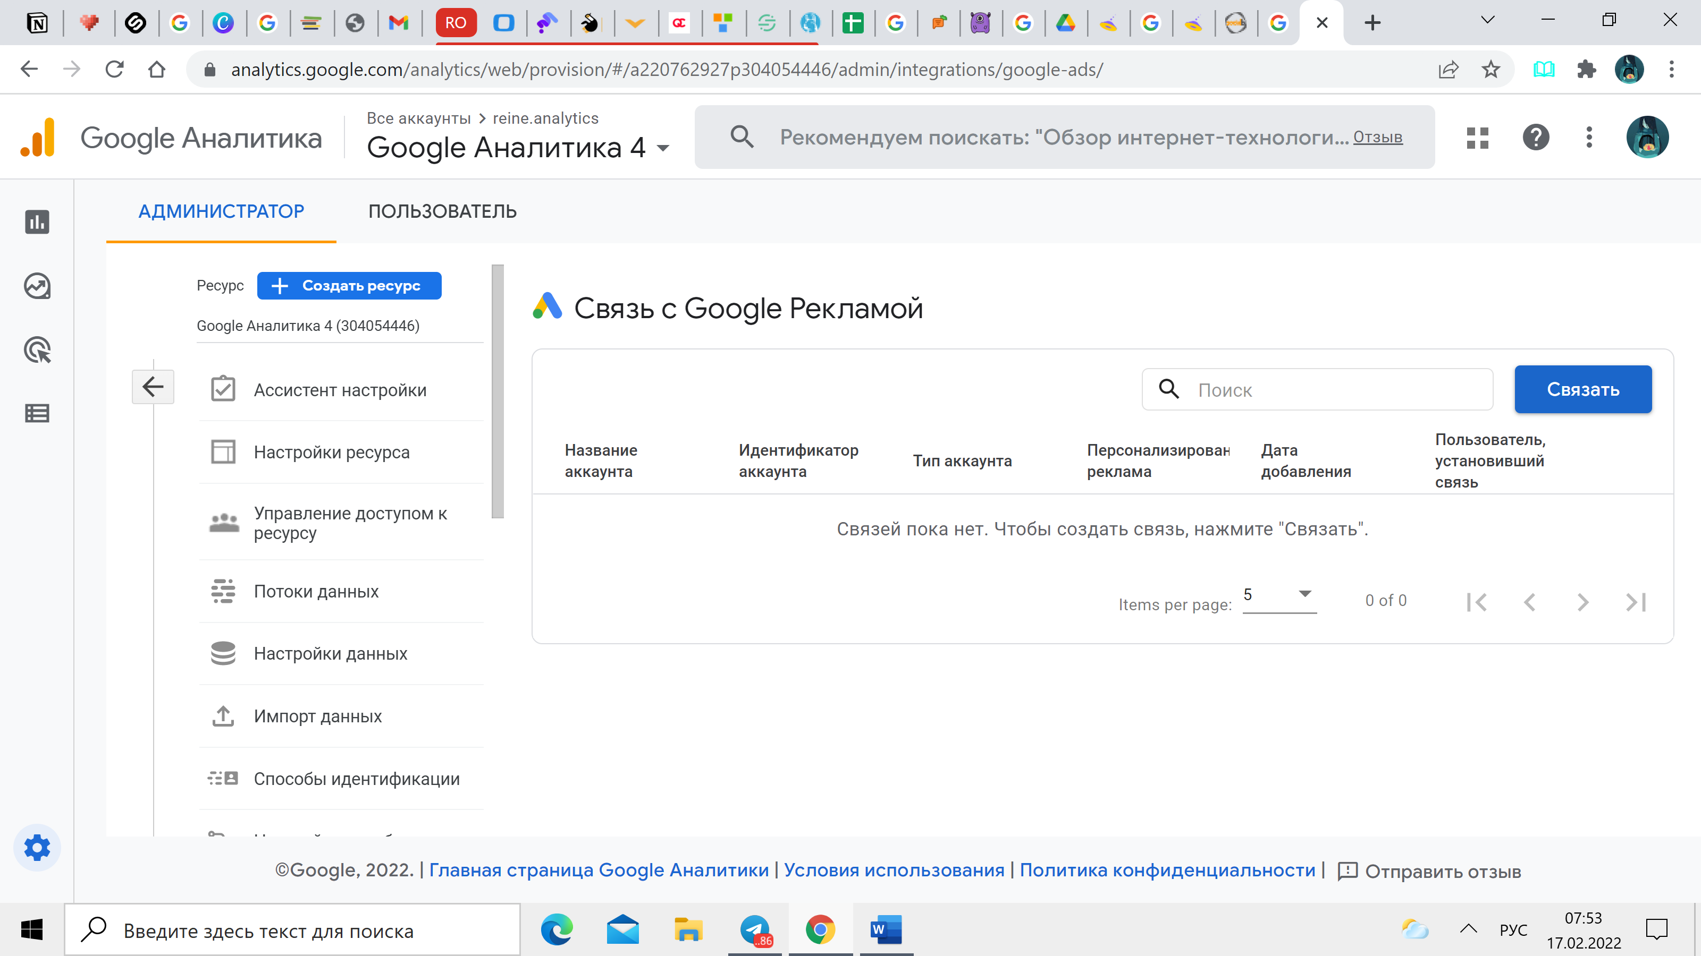Click the Все аккаунты breadcrumb
This screenshot has width=1701, height=956.
(419, 118)
